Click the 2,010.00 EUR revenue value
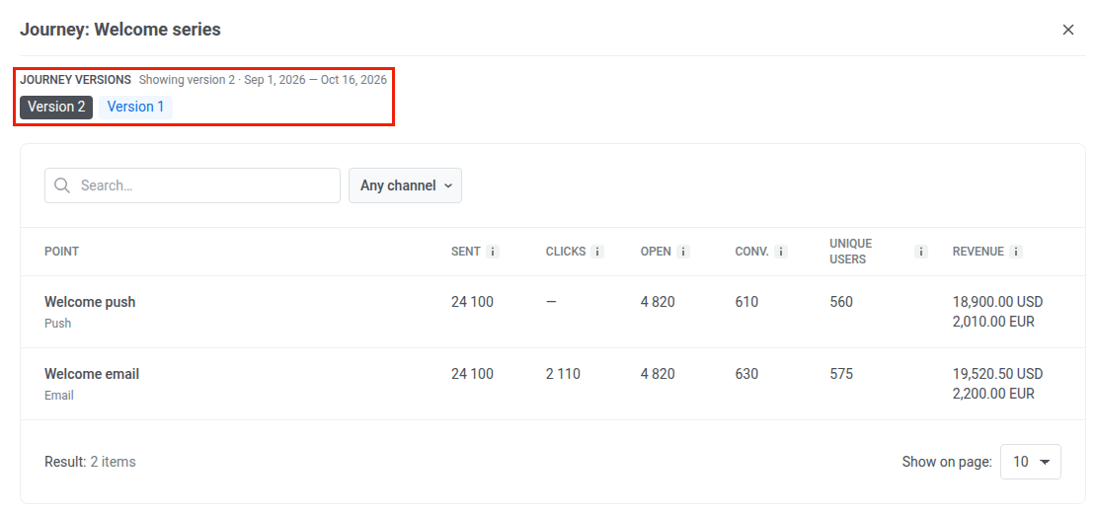 (993, 322)
